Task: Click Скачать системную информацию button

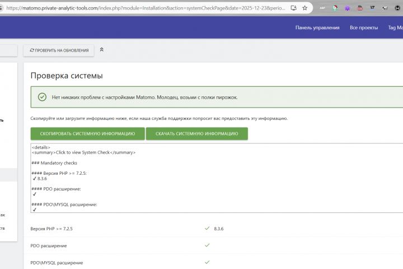Action: point(197,133)
